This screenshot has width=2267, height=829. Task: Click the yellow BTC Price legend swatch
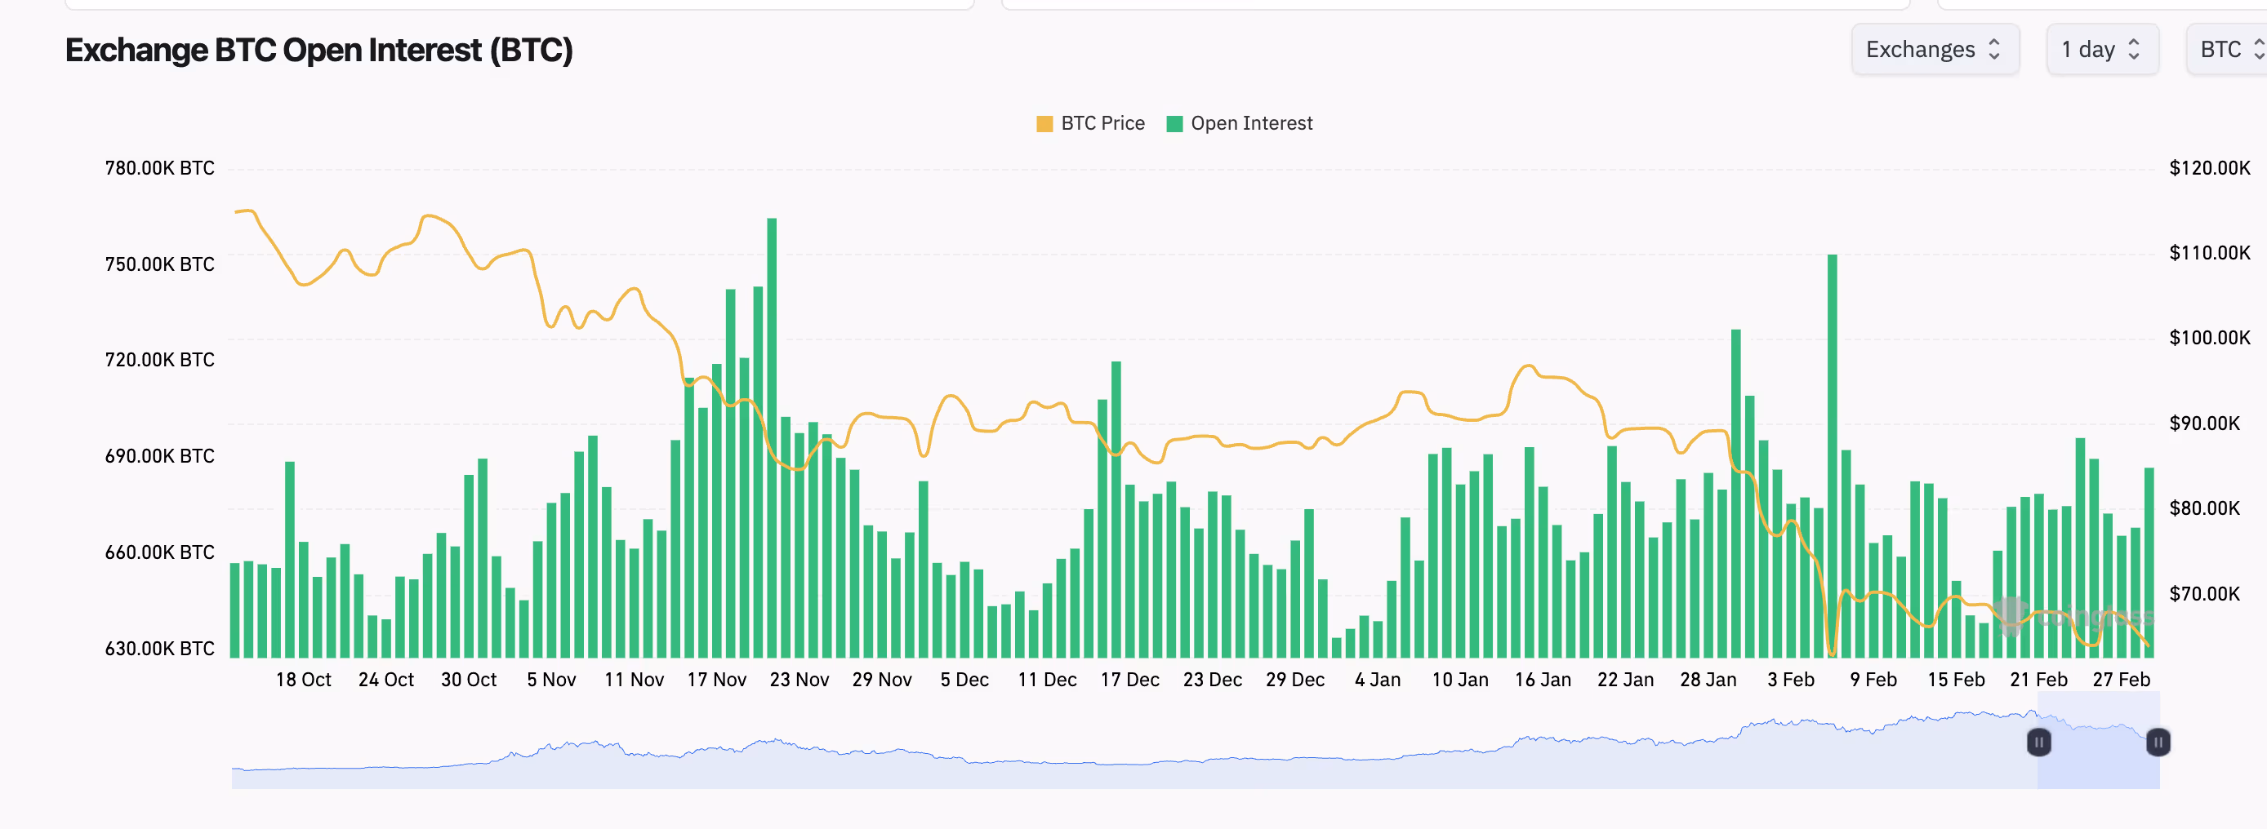click(x=1043, y=123)
